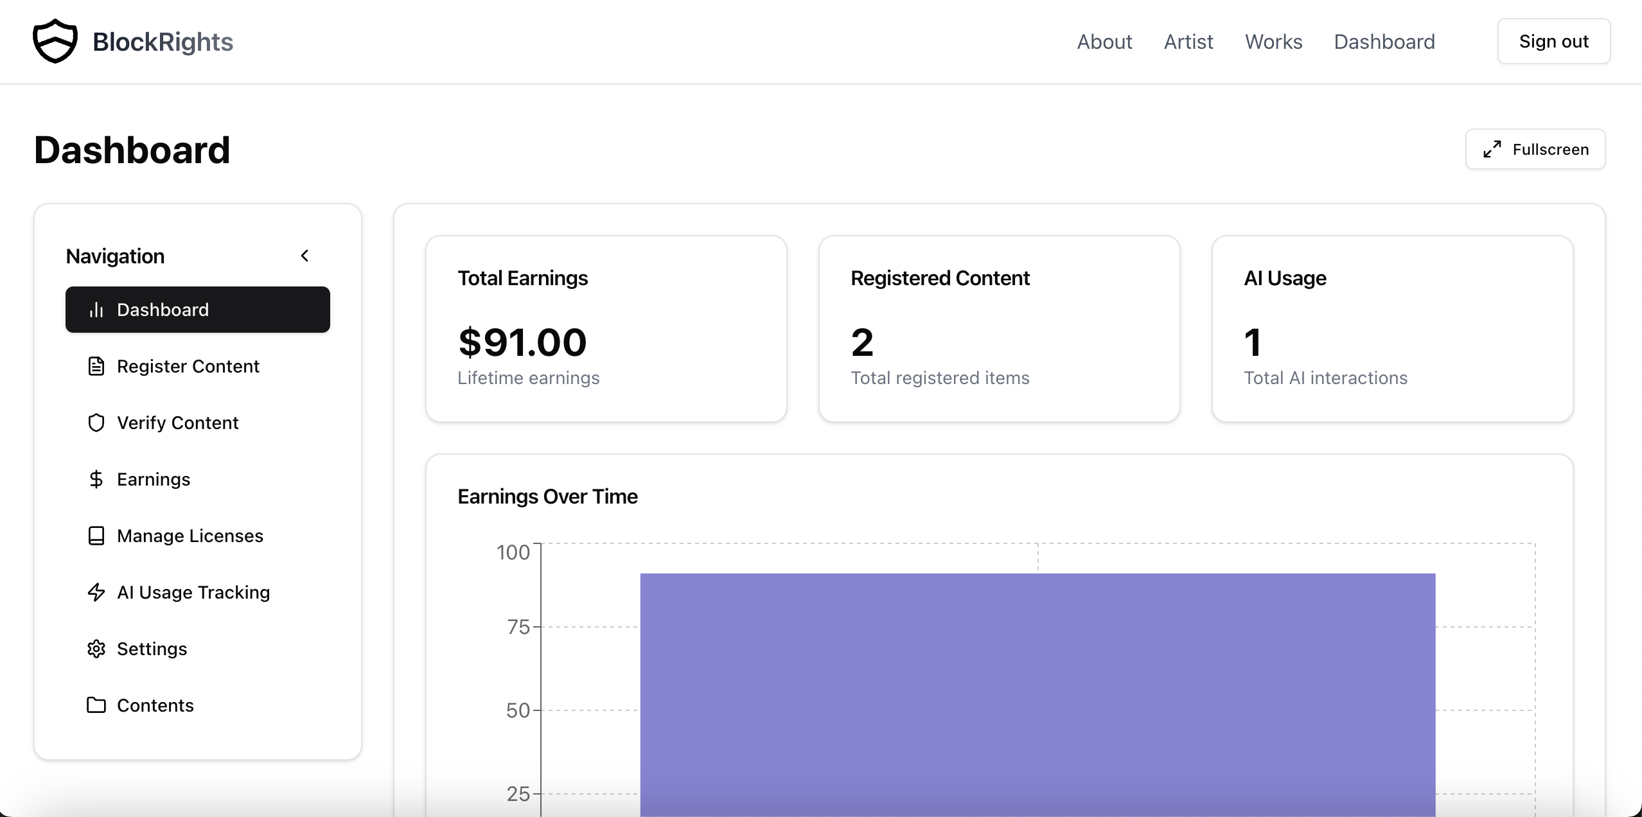The width and height of the screenshot is (1642, 817).
Task: Click the Total Earnings $91.00 card
Action: point(606,329)
